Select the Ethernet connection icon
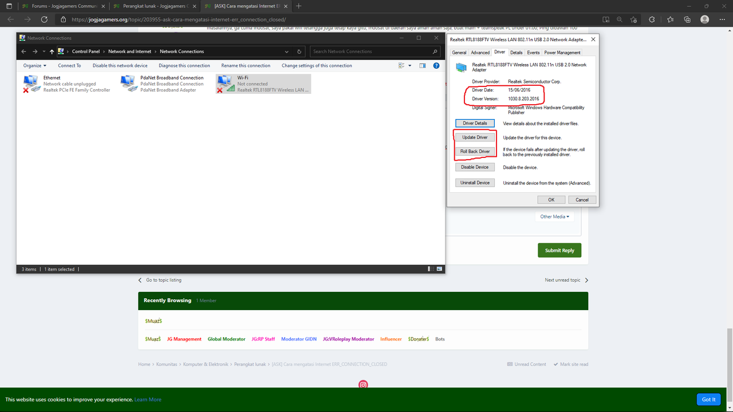 coord(33,84)
